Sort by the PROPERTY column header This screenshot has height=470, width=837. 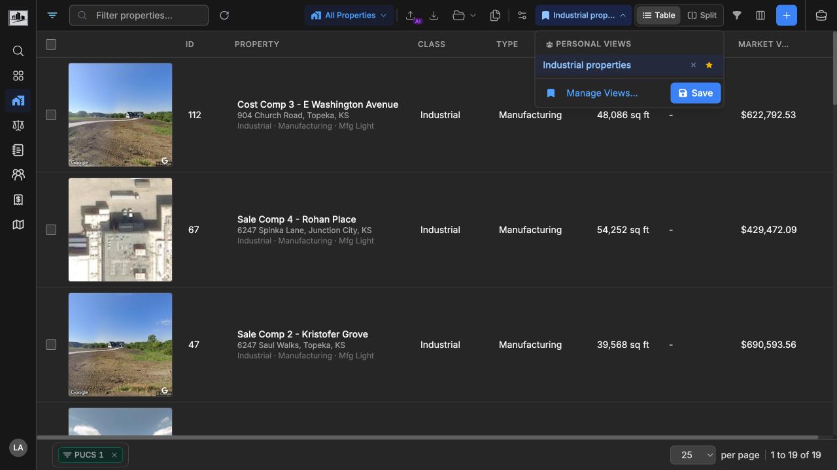[257, 44]
